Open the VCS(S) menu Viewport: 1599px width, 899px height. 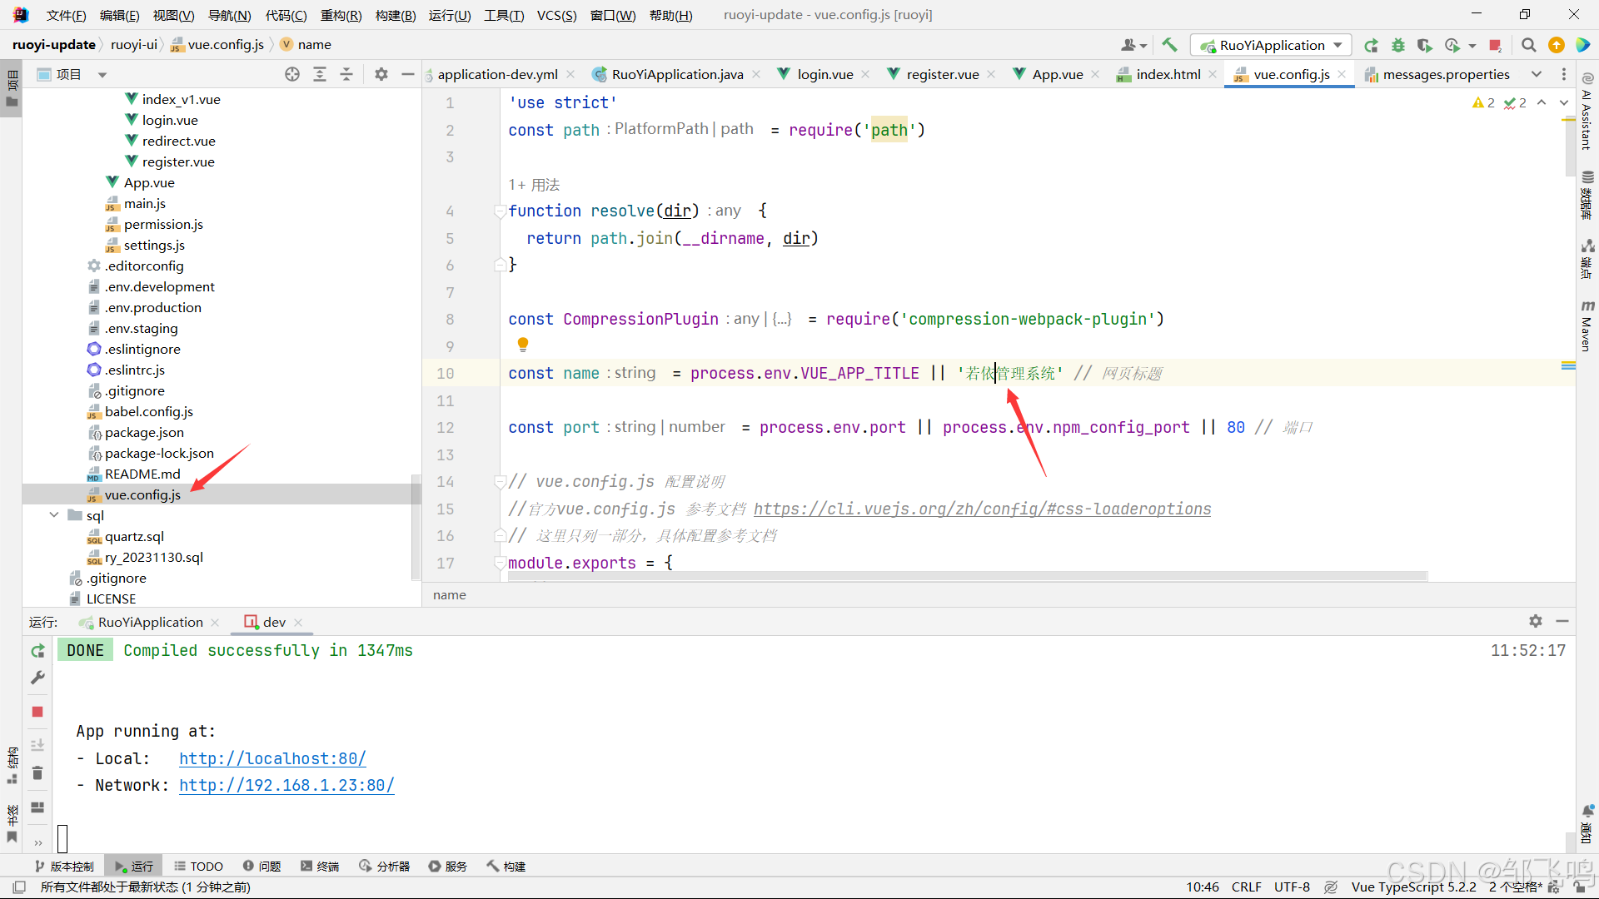556,15
